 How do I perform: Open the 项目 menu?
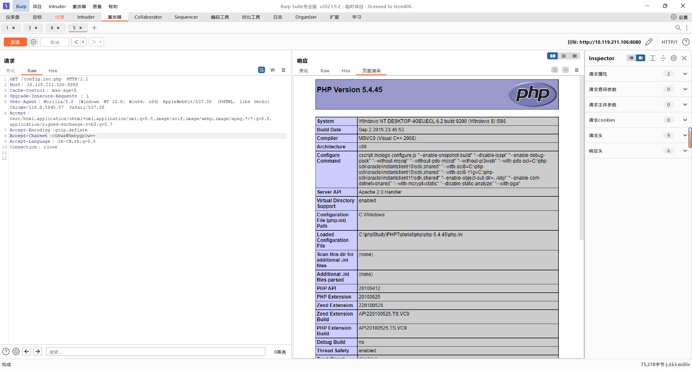[37, 6]
